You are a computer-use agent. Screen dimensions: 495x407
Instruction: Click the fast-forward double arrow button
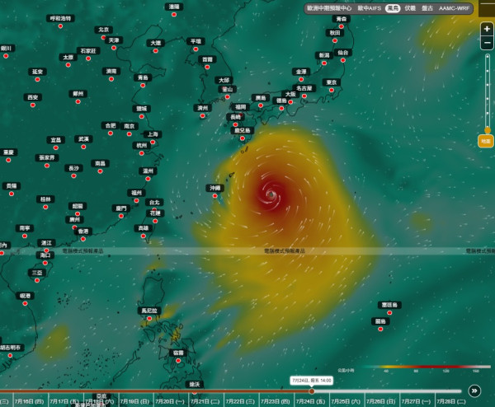tap(474, 391)
